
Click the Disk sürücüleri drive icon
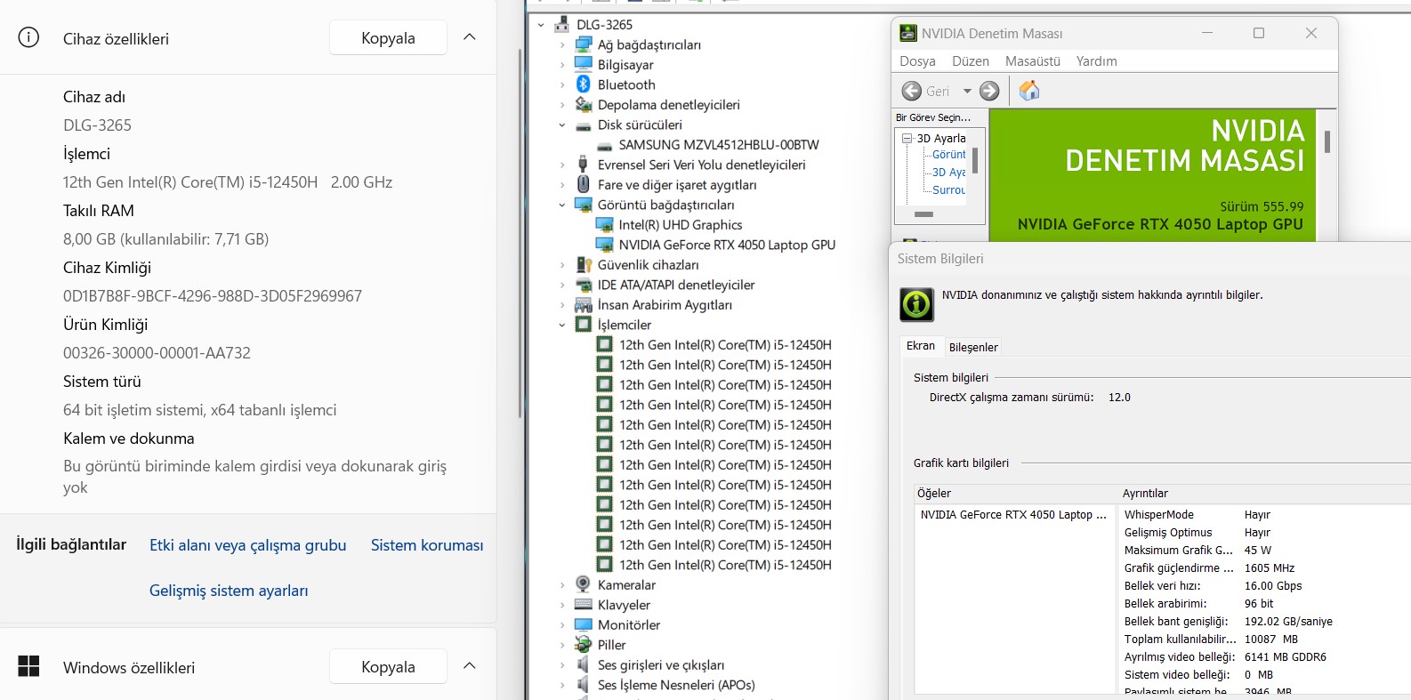point(584,125)
